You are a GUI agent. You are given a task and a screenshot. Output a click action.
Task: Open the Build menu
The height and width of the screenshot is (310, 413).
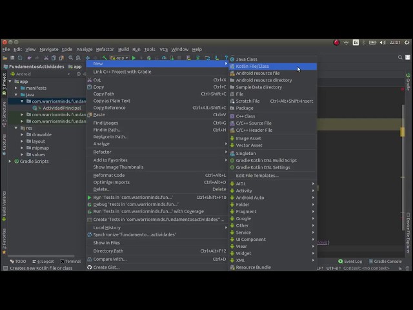123,49
